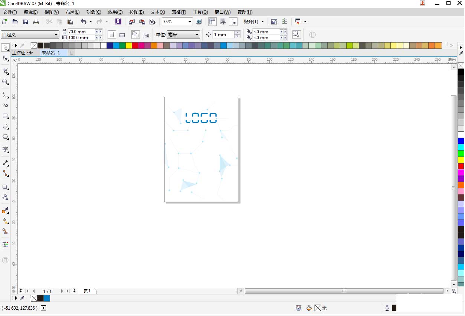
Task: Select the Freehand drawing tool
Action: [5, 95]
